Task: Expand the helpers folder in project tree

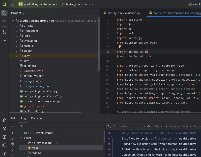Action: click(x=17, y=46)
